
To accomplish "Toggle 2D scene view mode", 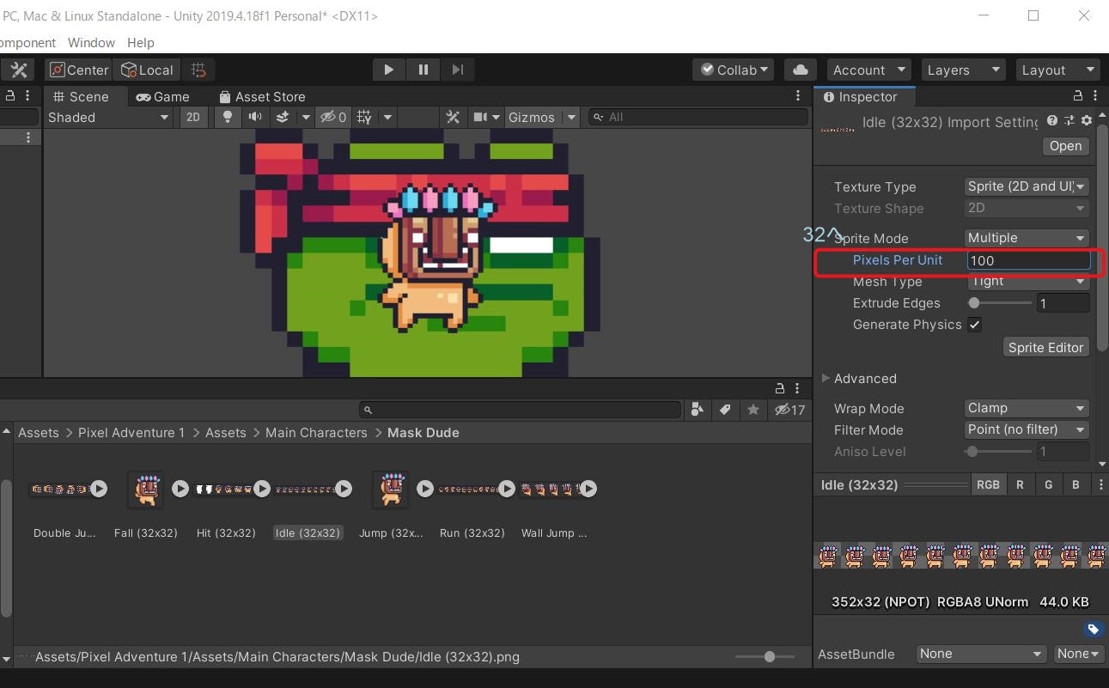I will [x=193, y=117].
